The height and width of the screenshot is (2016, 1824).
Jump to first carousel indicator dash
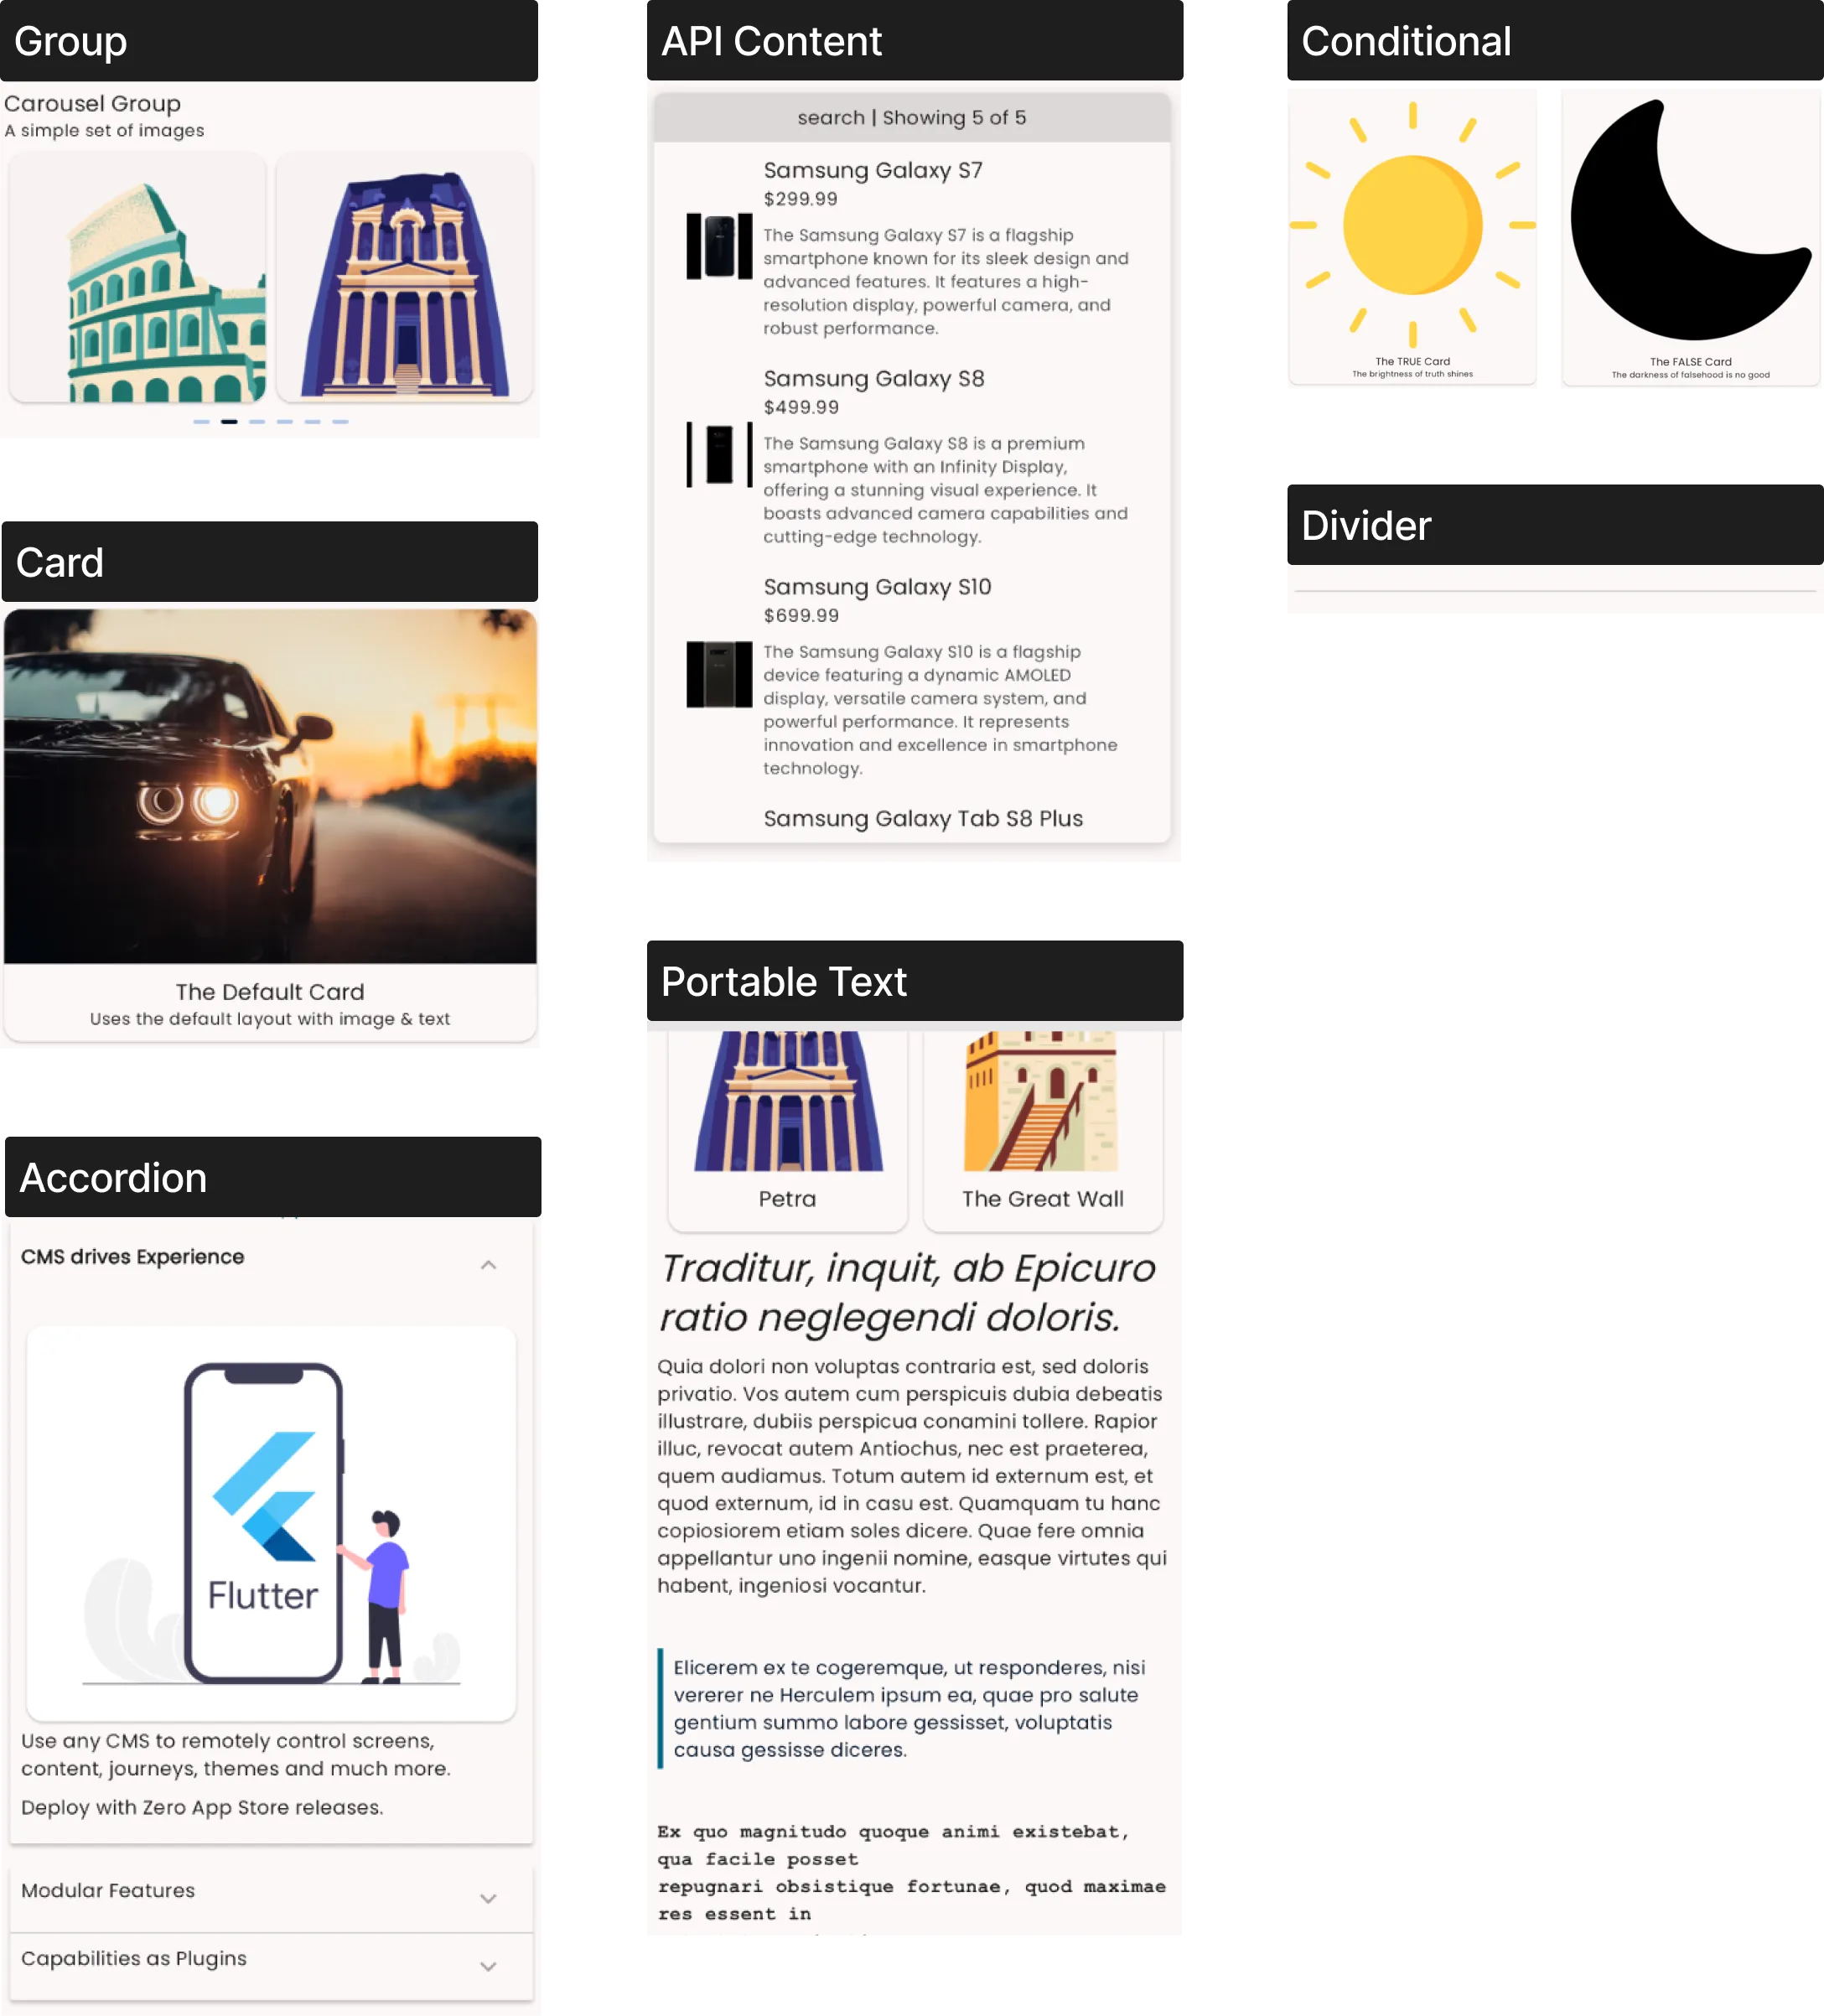pyautogui.click(x=201, y=422)
